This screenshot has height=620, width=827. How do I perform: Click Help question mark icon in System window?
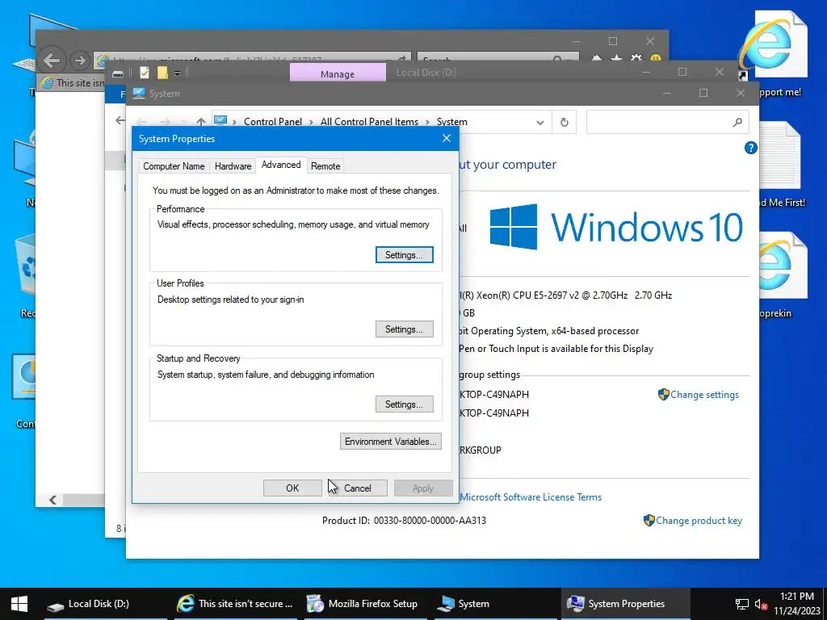point(750,149)
